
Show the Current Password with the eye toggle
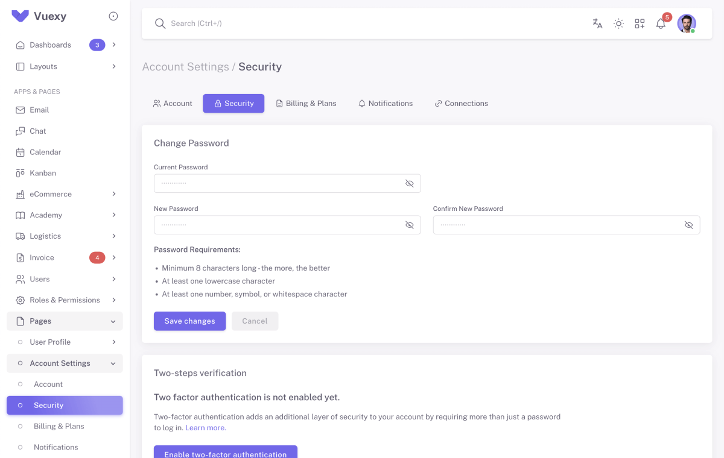point(410,183)
